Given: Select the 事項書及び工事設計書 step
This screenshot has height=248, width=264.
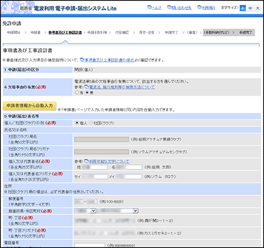Looking at the screenshot, I should point(65,32).
